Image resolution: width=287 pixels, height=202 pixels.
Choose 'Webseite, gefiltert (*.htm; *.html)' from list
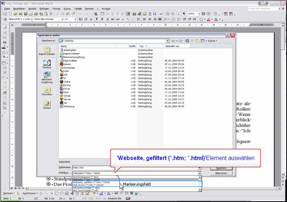[91, 182]
